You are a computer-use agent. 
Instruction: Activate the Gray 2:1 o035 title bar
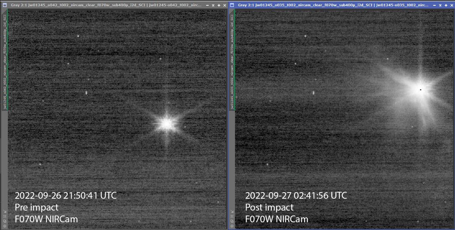coord(333,5)
